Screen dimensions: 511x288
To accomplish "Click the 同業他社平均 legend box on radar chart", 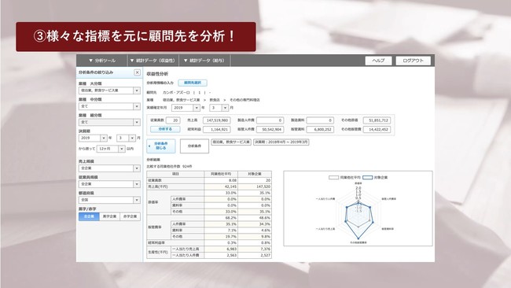I will click(333, 177).
